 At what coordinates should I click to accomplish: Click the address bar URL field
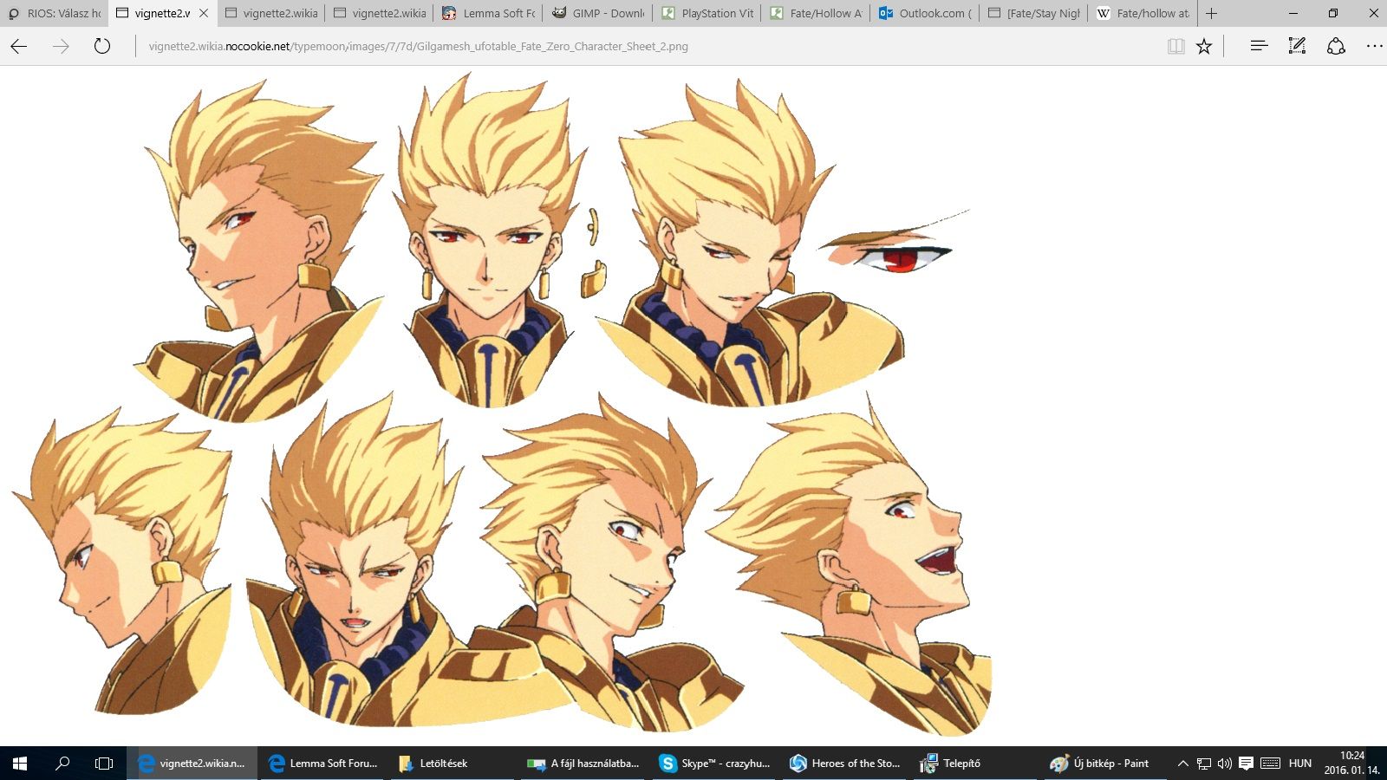coord(650,46)
